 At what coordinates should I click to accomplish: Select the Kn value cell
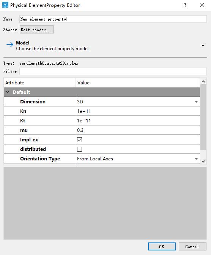[138, 111]
